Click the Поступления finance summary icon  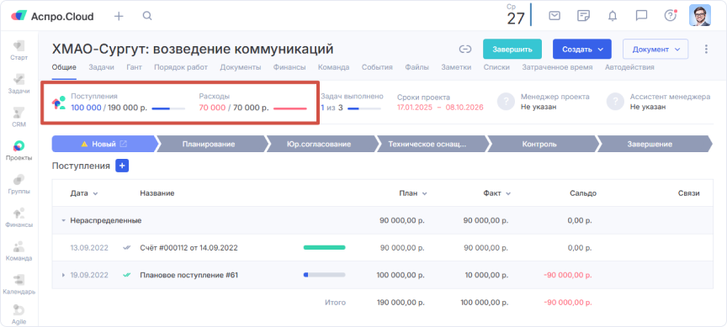coord(58,103)
